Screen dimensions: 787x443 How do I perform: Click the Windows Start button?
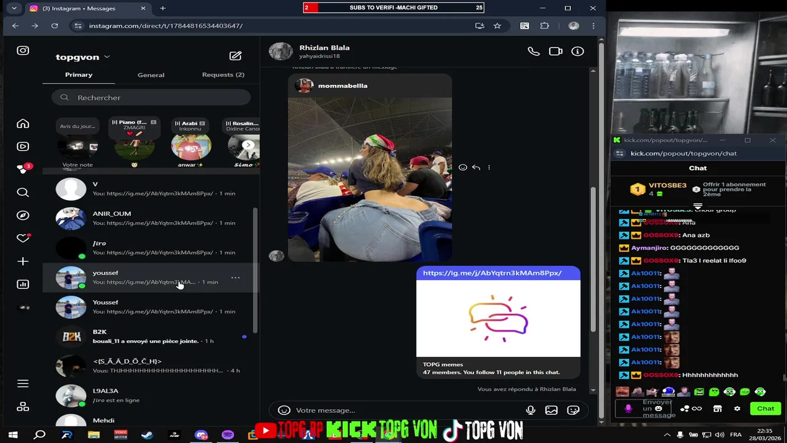(x=13, y=435)
